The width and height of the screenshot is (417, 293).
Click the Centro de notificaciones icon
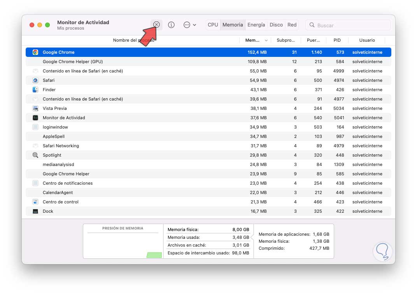(x=35, y=183)
